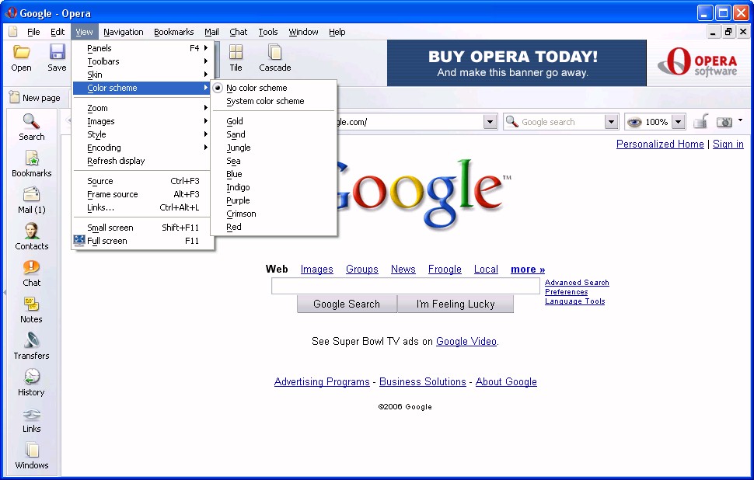Open the Google search engine dropdown arrow
754x480 pixels.
611,122
